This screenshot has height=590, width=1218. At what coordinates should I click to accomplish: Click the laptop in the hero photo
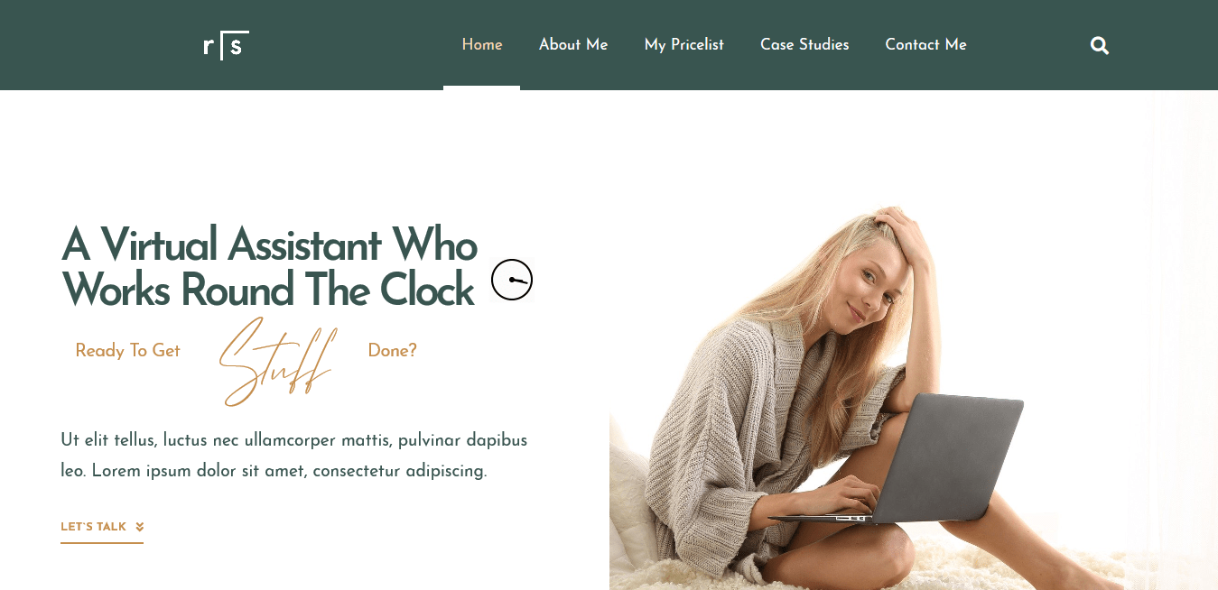pos(912,460)
